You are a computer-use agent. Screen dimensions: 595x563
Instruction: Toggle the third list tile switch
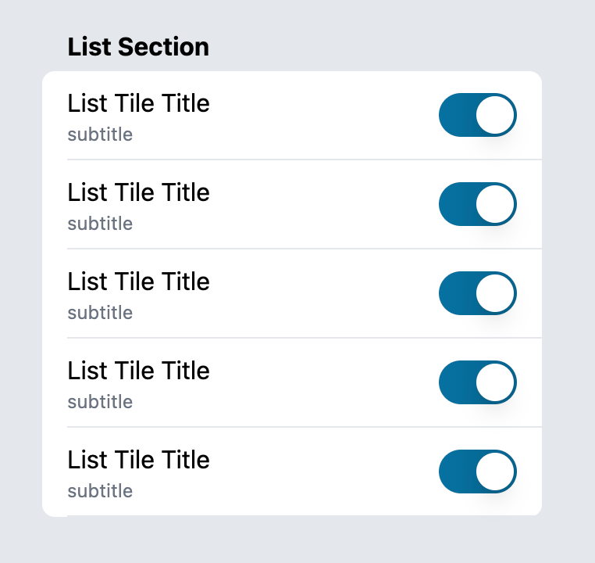pos(478,293)
